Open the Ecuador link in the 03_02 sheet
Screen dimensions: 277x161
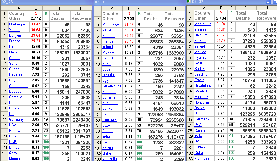click(201, 97)
